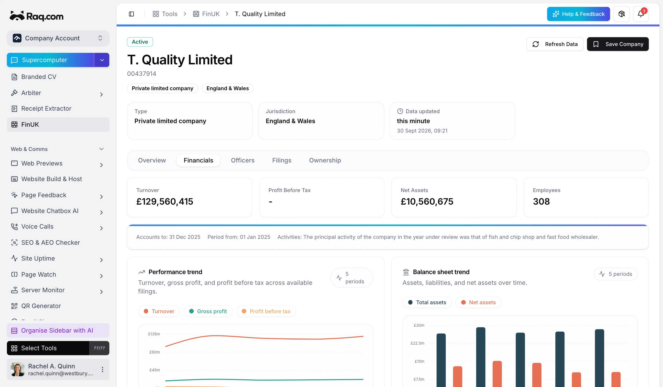Click the Supercomputer button
Viewport: 663px width, 387px height.
50,60
